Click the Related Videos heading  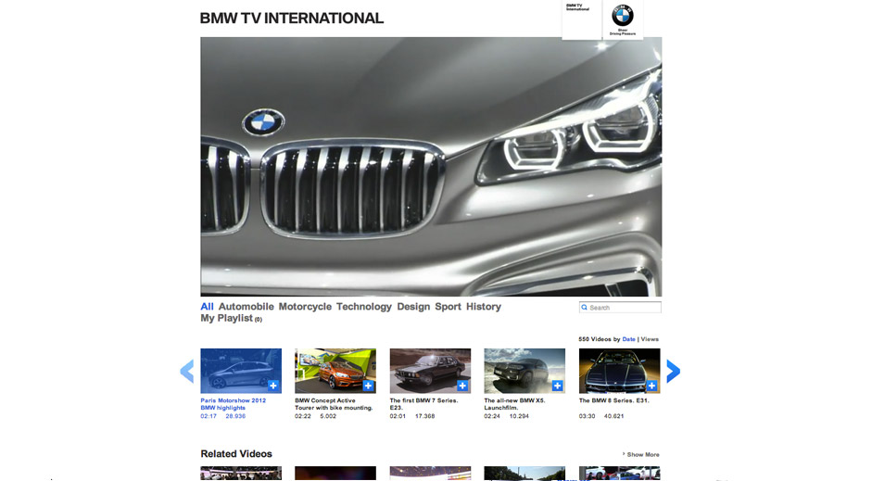236,454
